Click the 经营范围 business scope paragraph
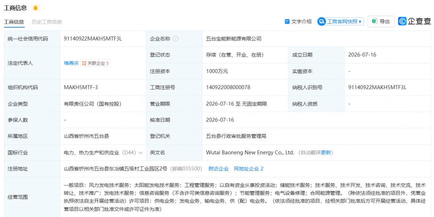The image size is (434, 217). 245,197
